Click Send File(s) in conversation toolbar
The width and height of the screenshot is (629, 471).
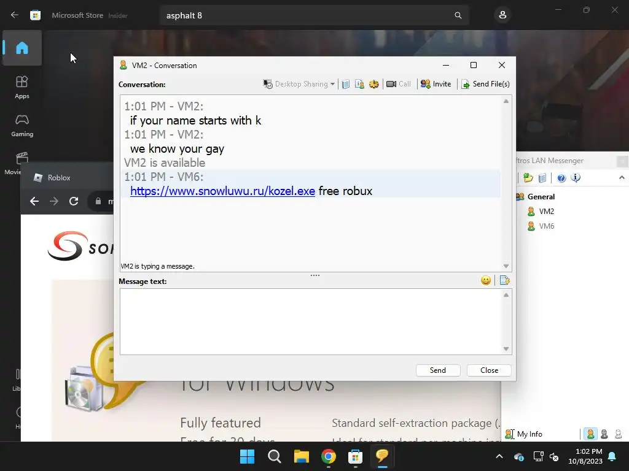point(485,84)
